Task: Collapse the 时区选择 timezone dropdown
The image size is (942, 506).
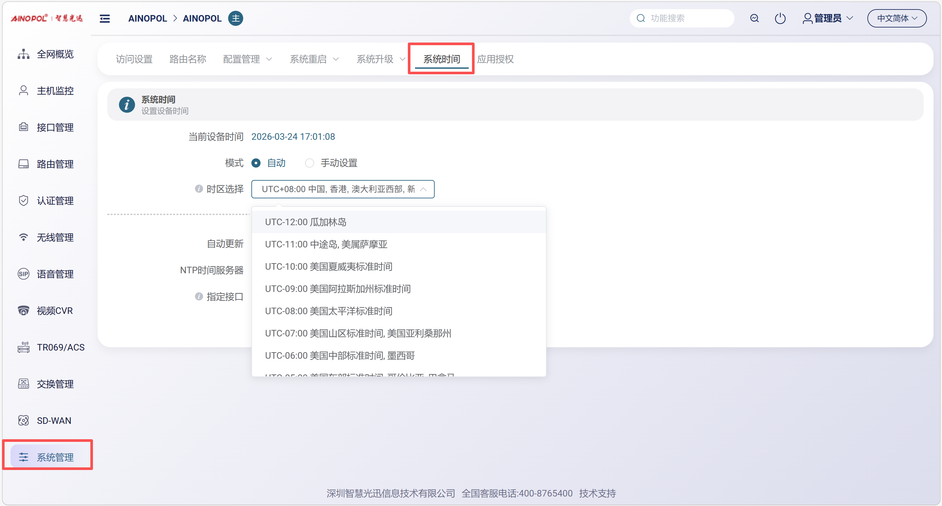Action: point(423,189)
